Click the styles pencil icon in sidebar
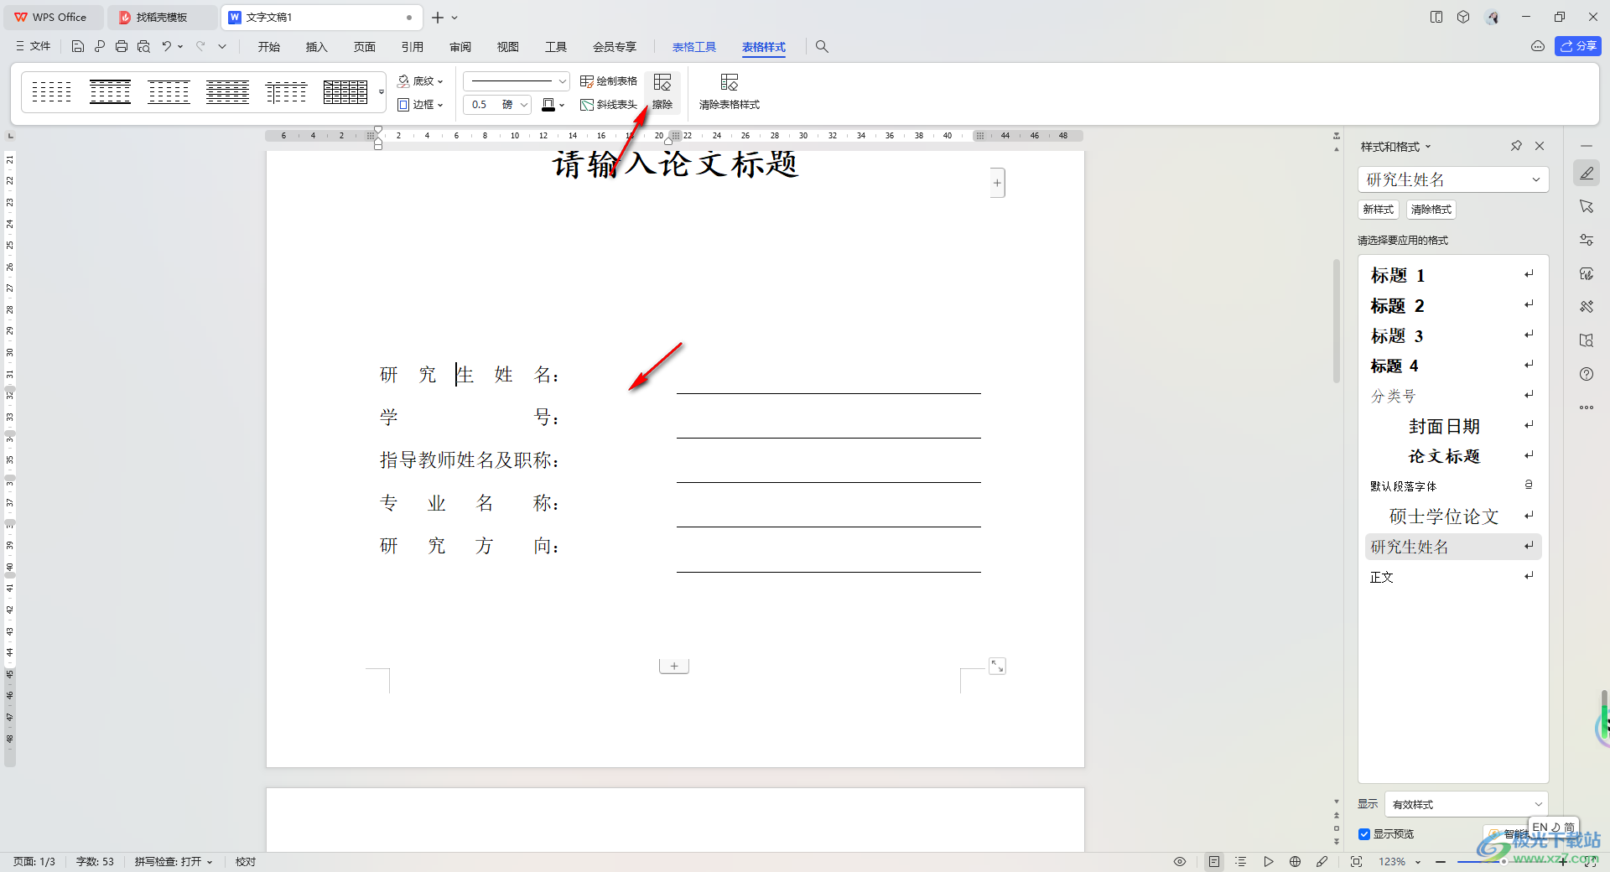The width and height of the screenshot is (1610, 872). tap(1587, 174)
